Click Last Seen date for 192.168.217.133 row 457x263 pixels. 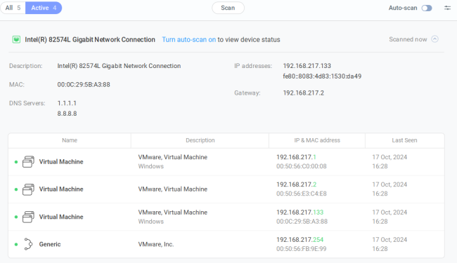(x=390, y=217)
